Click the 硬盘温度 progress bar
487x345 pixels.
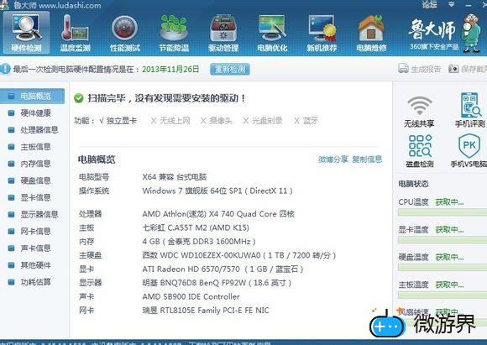[442, 268]
